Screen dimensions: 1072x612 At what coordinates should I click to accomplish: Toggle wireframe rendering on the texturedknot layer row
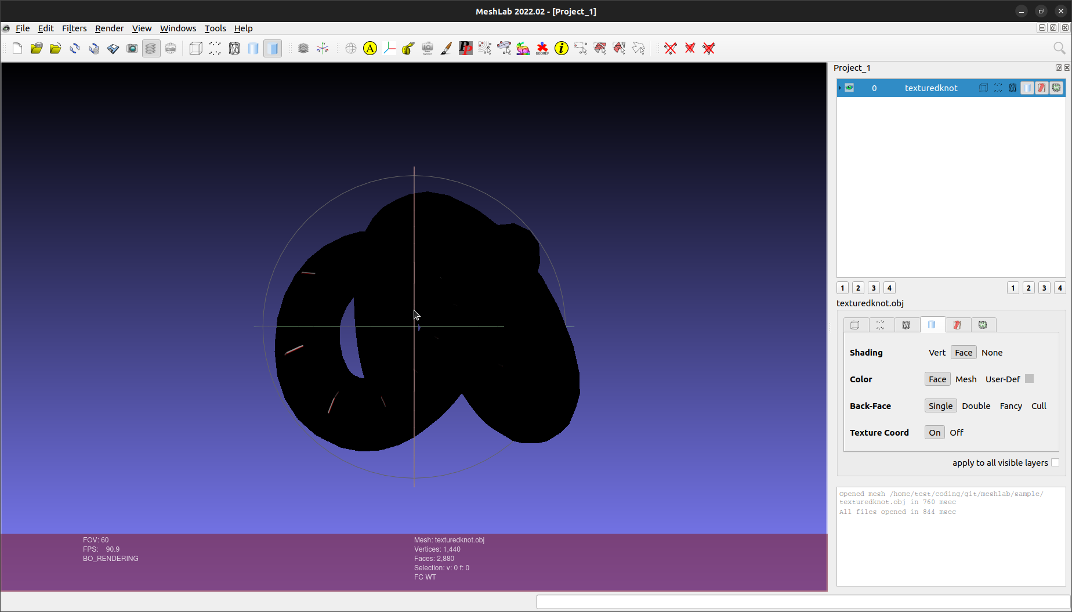tap(1013, 88)
